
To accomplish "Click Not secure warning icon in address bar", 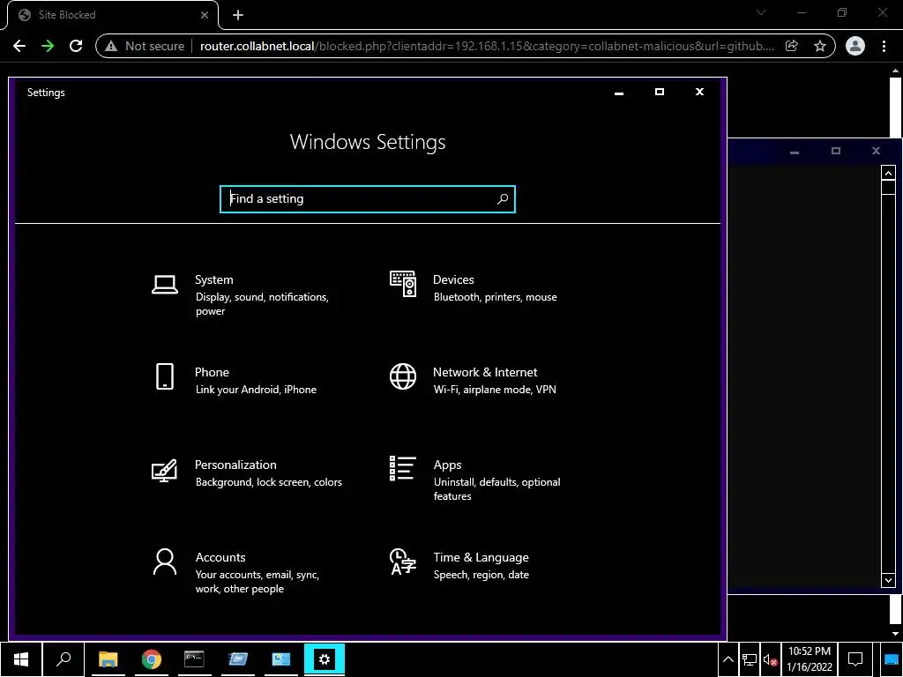I will [x=111, y=46].
